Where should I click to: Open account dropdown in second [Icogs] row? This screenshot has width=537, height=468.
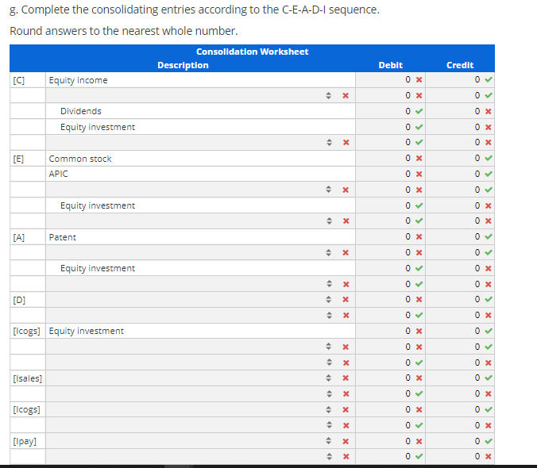coord(200,409)
